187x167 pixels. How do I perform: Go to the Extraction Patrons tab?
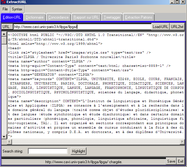tap(139, 17)
